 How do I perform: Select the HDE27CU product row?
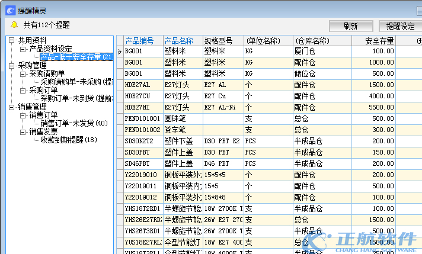pos(141,96)
